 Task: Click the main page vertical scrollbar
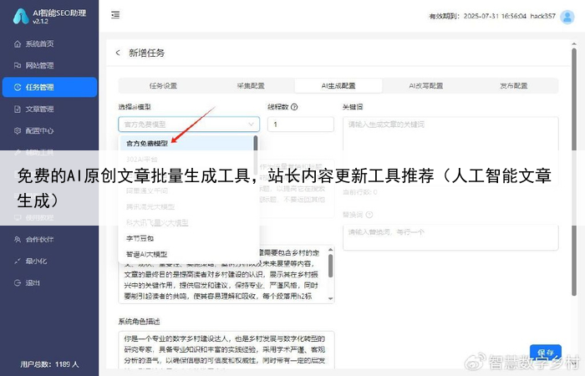coord(574,171)
